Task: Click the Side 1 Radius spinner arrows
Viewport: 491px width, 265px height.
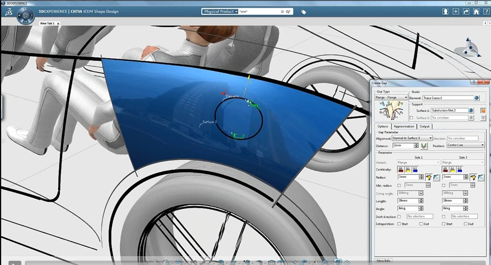Action: 421,178
